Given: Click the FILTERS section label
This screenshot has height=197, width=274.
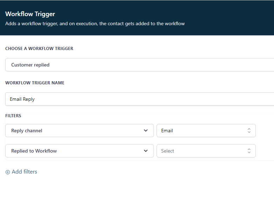Looking at the screenshot, I should (13, 115).
